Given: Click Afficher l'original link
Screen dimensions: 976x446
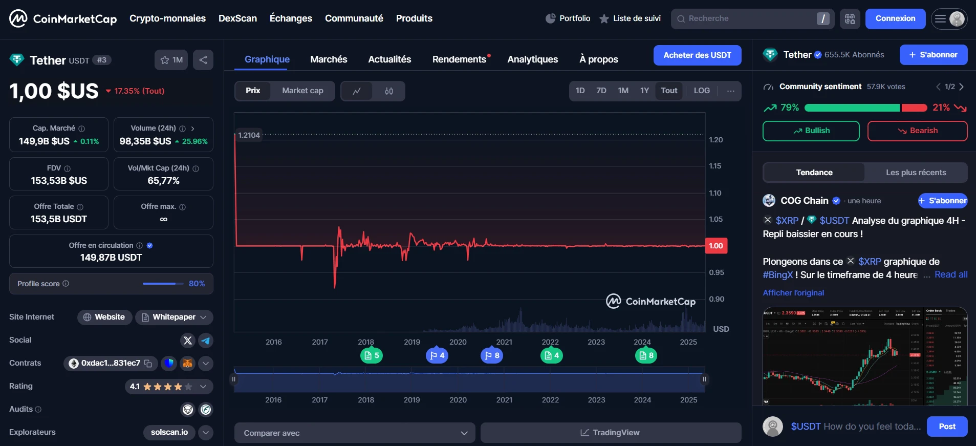Looking at the screenshot, I should click(793, 293).
